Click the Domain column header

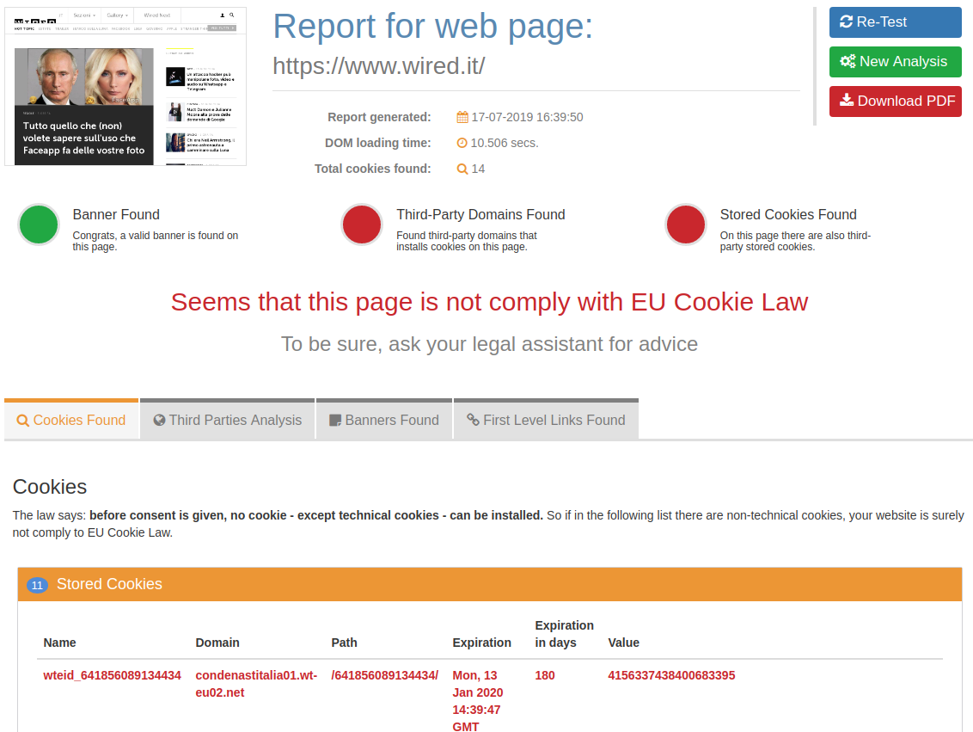[217, 643]
